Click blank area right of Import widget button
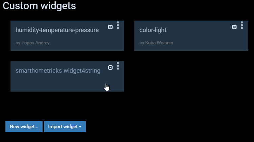 [152, 127]
